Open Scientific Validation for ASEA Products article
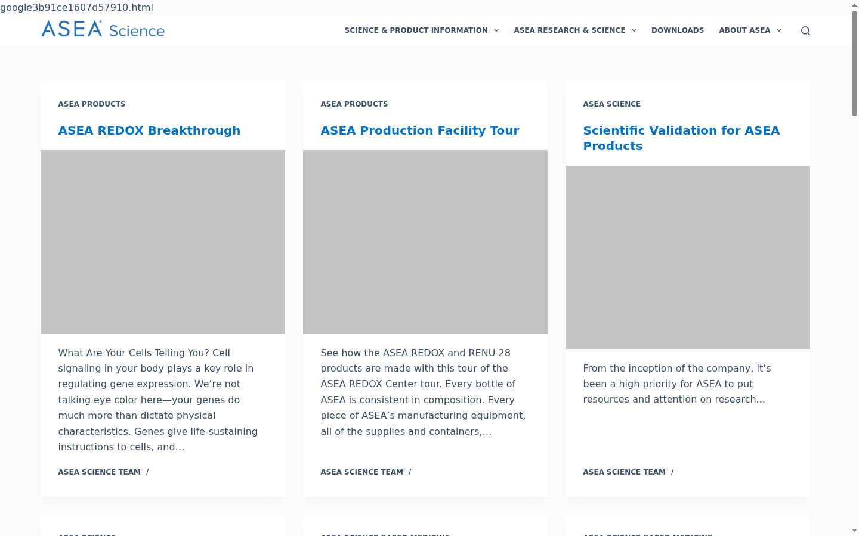Screen dimensions: 859x536 681,138
